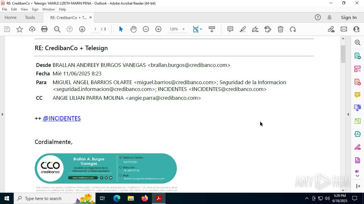
Task: Add document to starred files
Action: [x=20, y=29]
